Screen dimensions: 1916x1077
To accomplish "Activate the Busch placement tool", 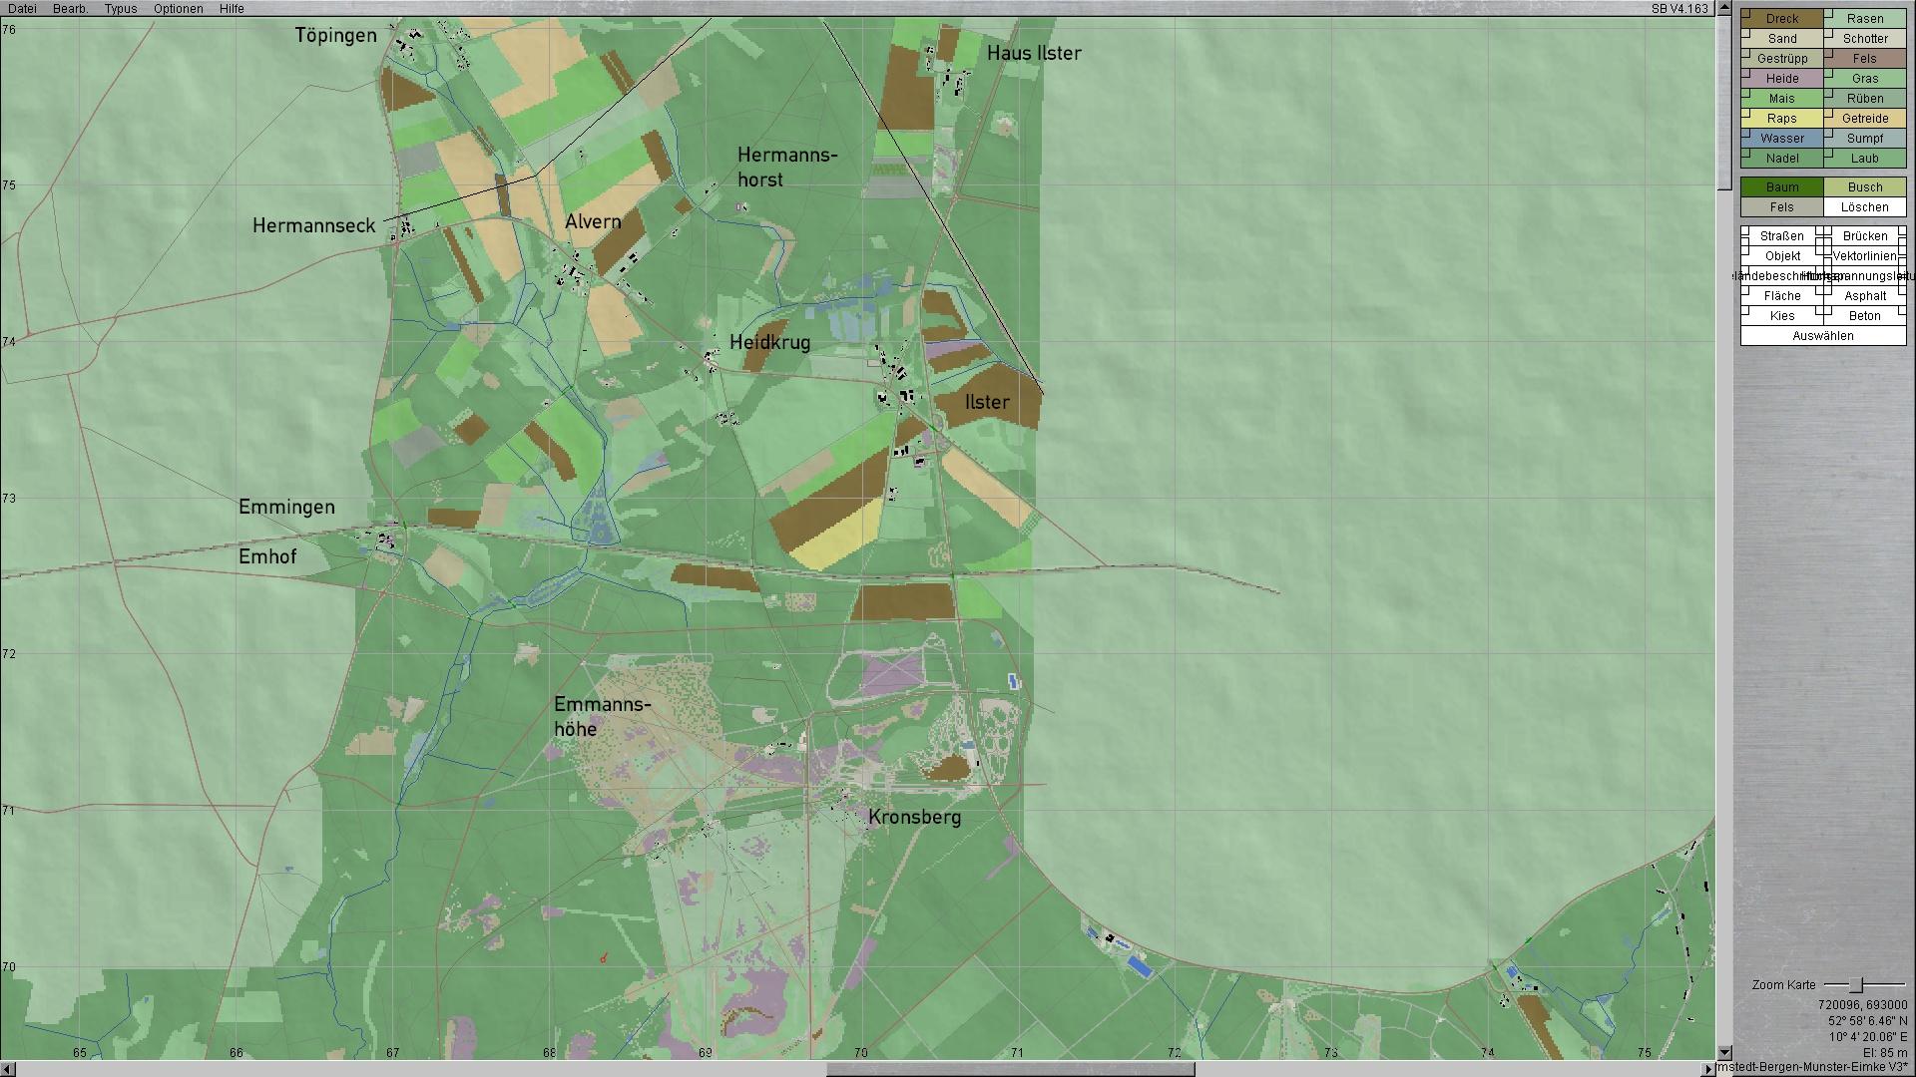I will pyautogui.click(x=1864, y=187).
